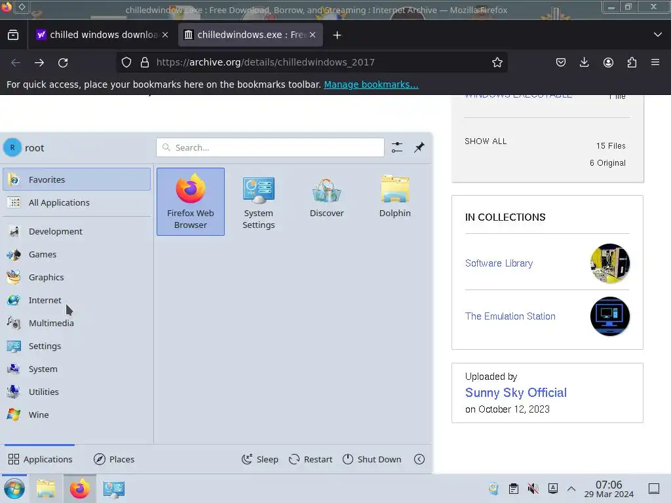Click the Software Library thumbnail
The image size is (671, 503).
point(610,263)
